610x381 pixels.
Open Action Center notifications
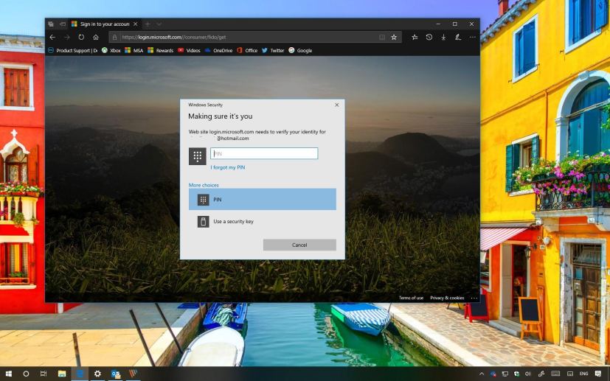click(x=598, y=374)
